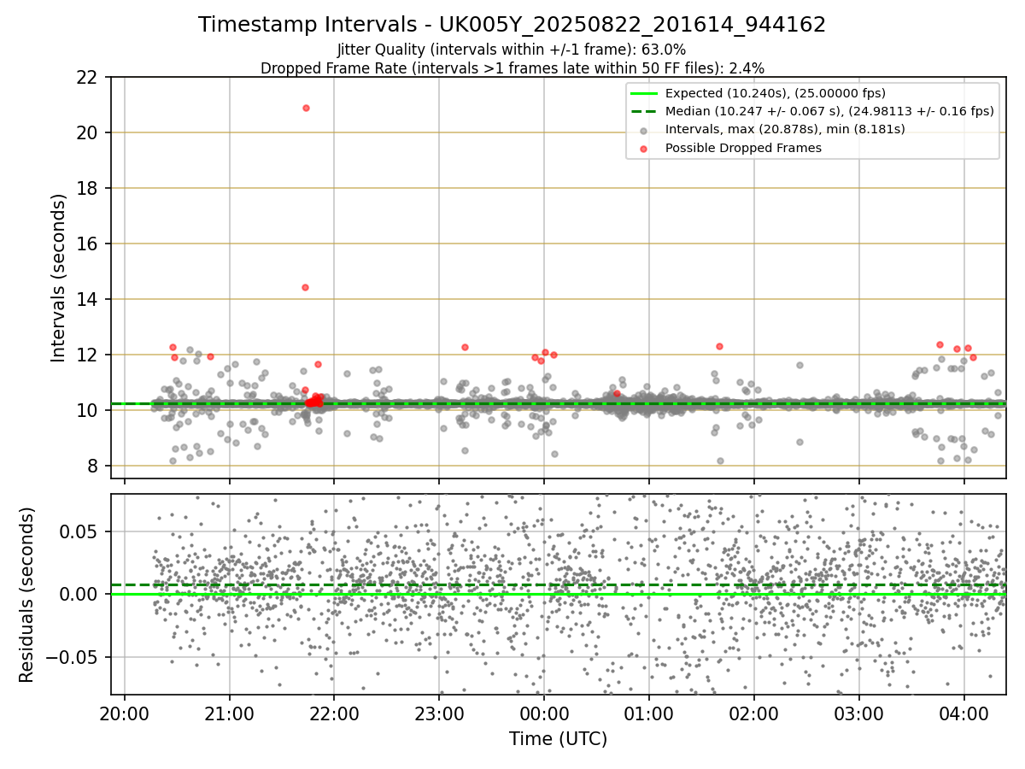The height and width of the screenshot is (769, 1025).
Task: Click the residuals tick label "0.05"
Action: click(x=79, y=531)
